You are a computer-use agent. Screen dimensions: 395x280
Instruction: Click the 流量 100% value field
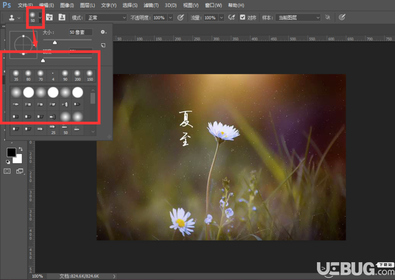(x=211, y=18)
